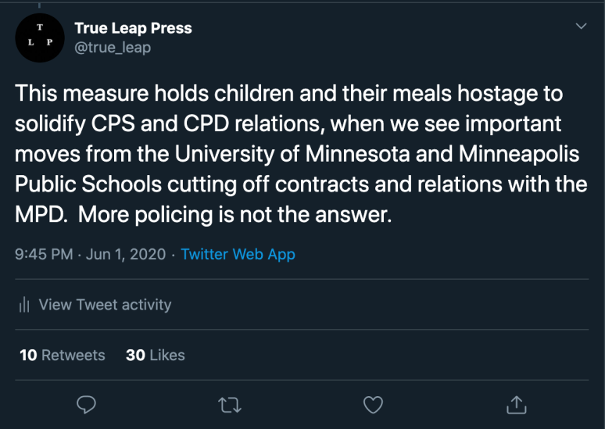Viewport: 605px width, 429px height.
Task: Click the "MPD" abbreviation in the tweet body
Action: click(x=34, y=214)
